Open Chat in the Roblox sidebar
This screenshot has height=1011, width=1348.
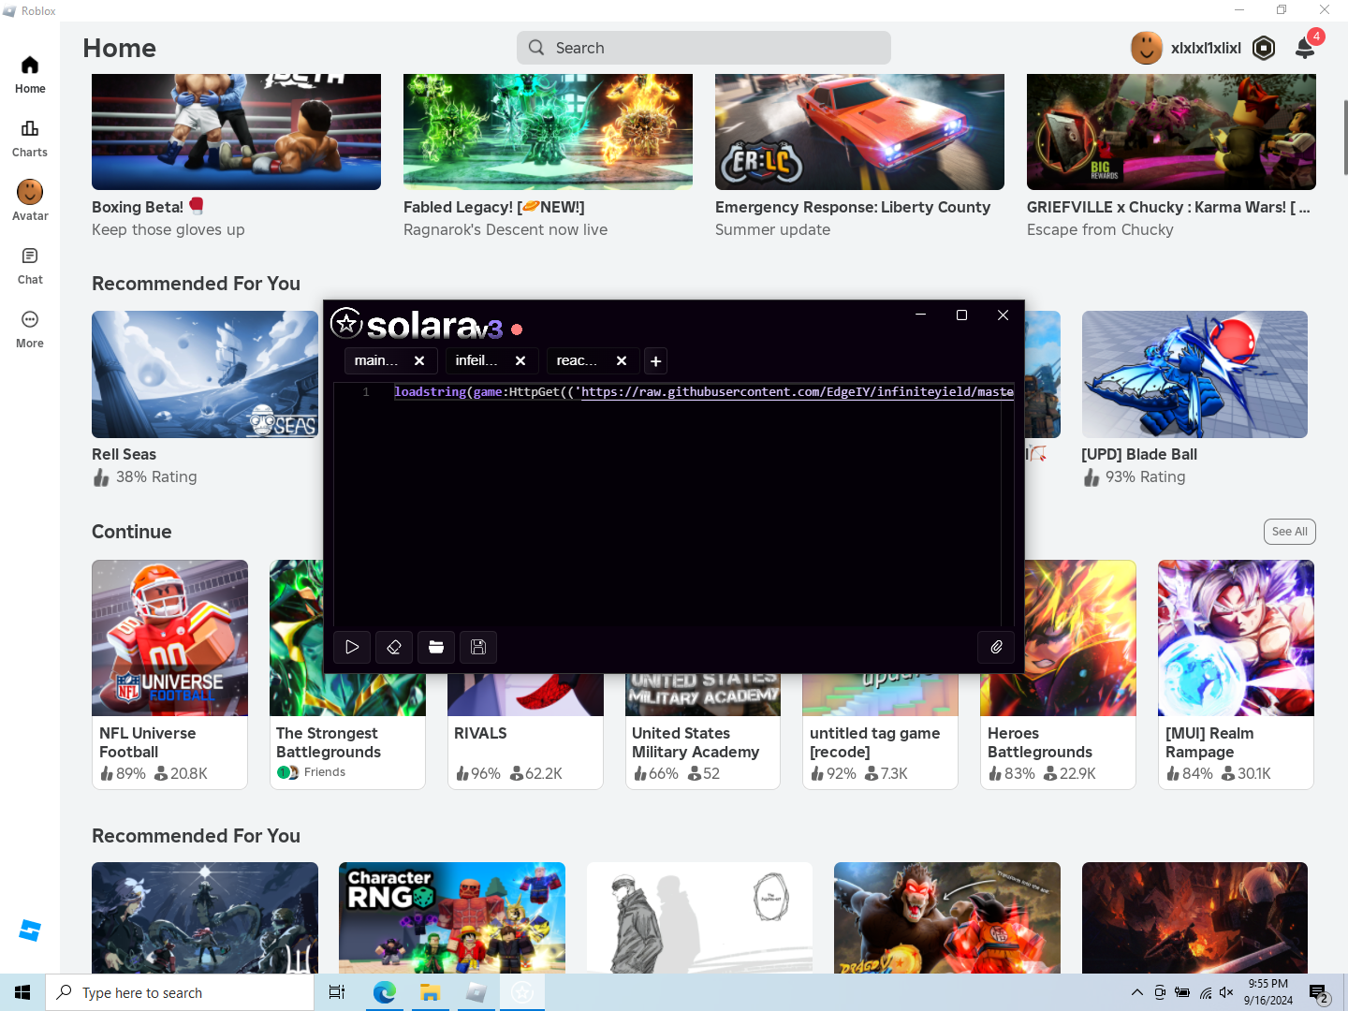click(30, 266)
